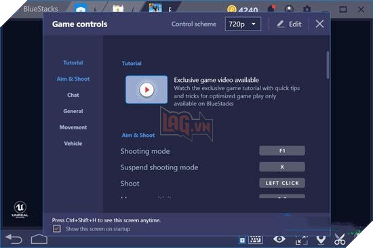Click the Android Home button
Viewport: 373px width, 248px height.
(39, 239)
